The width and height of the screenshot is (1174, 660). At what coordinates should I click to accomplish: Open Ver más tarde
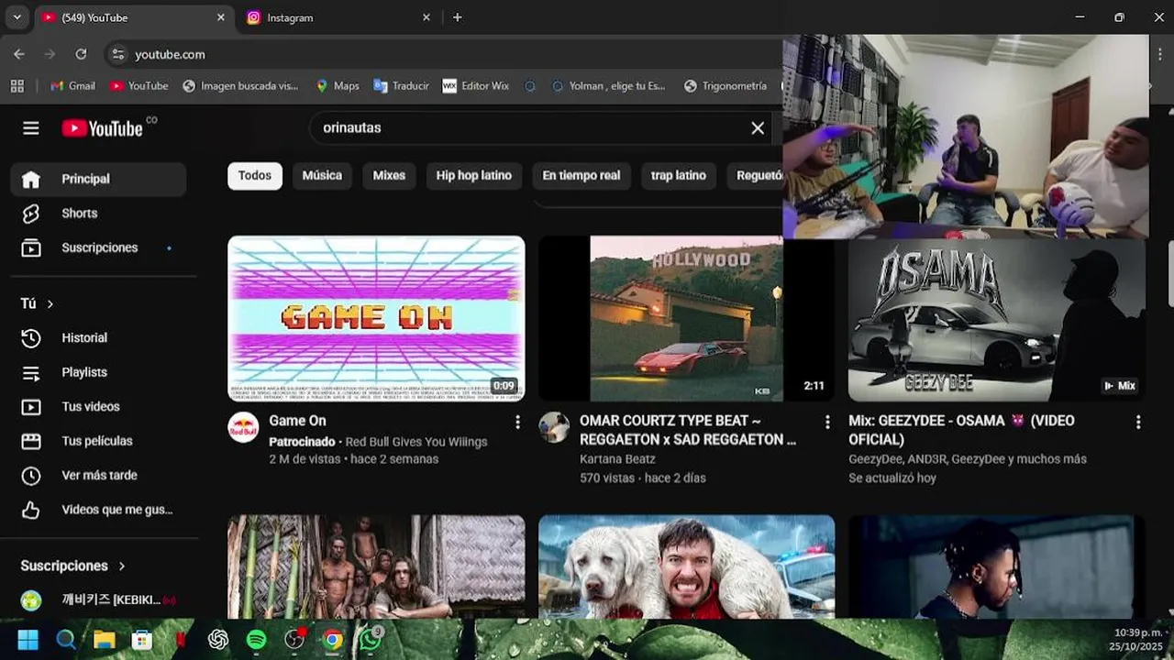pyautogui.click(x=98, y=475)
